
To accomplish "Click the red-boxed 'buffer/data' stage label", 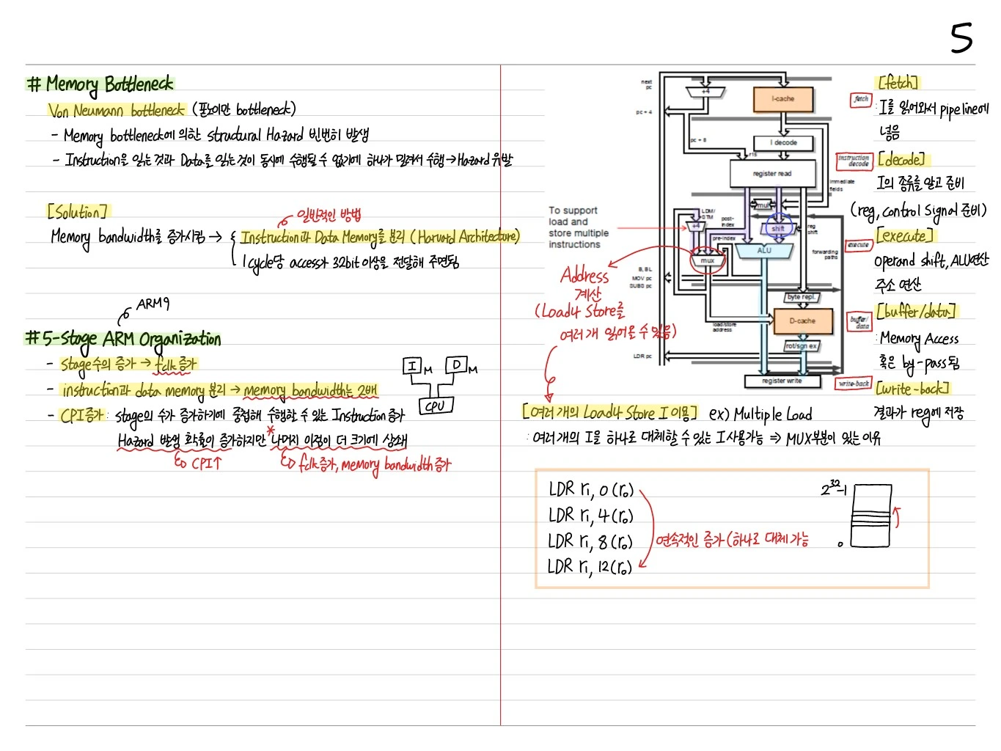I will pos(859,321).
